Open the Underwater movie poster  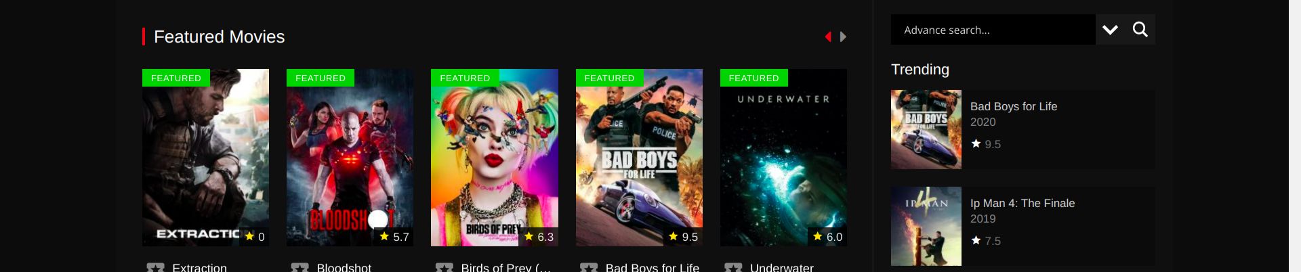point(783,158)
